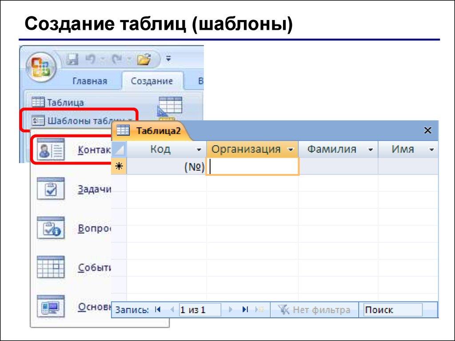
Task: Expand the Организация column dropdown arrow
Action: point(291,150)
